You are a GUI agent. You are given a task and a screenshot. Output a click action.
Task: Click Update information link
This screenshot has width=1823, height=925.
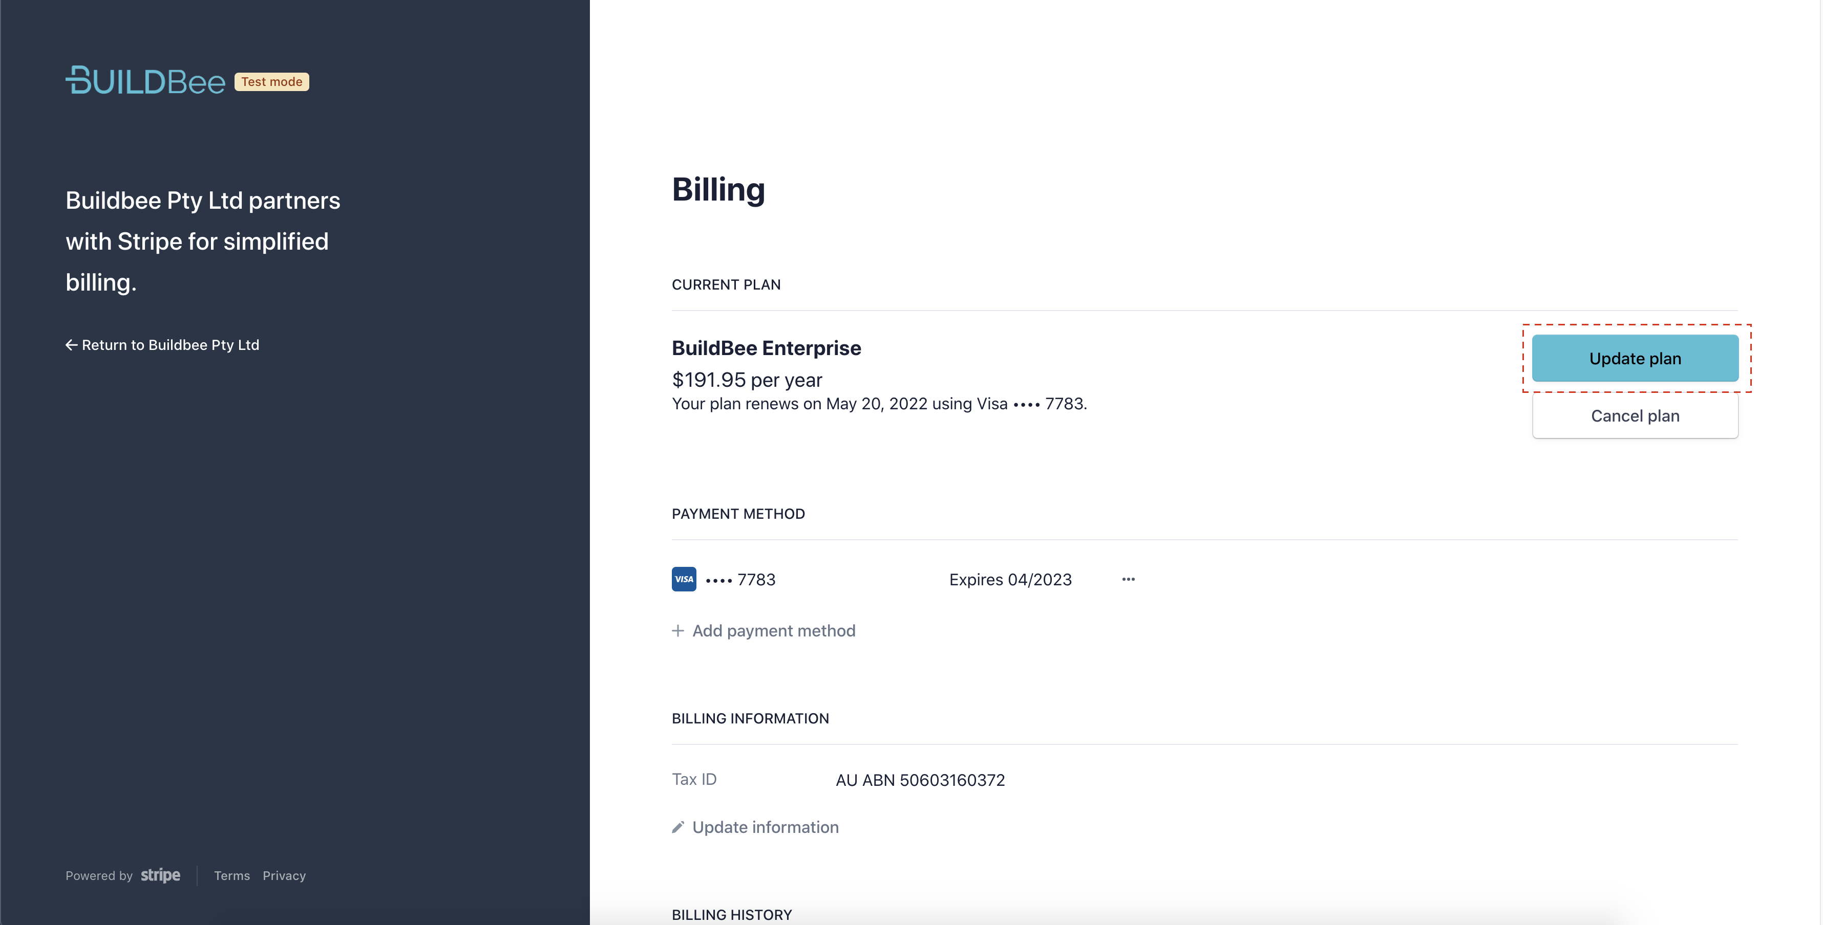pyautogui.click(x=765, y=827)
